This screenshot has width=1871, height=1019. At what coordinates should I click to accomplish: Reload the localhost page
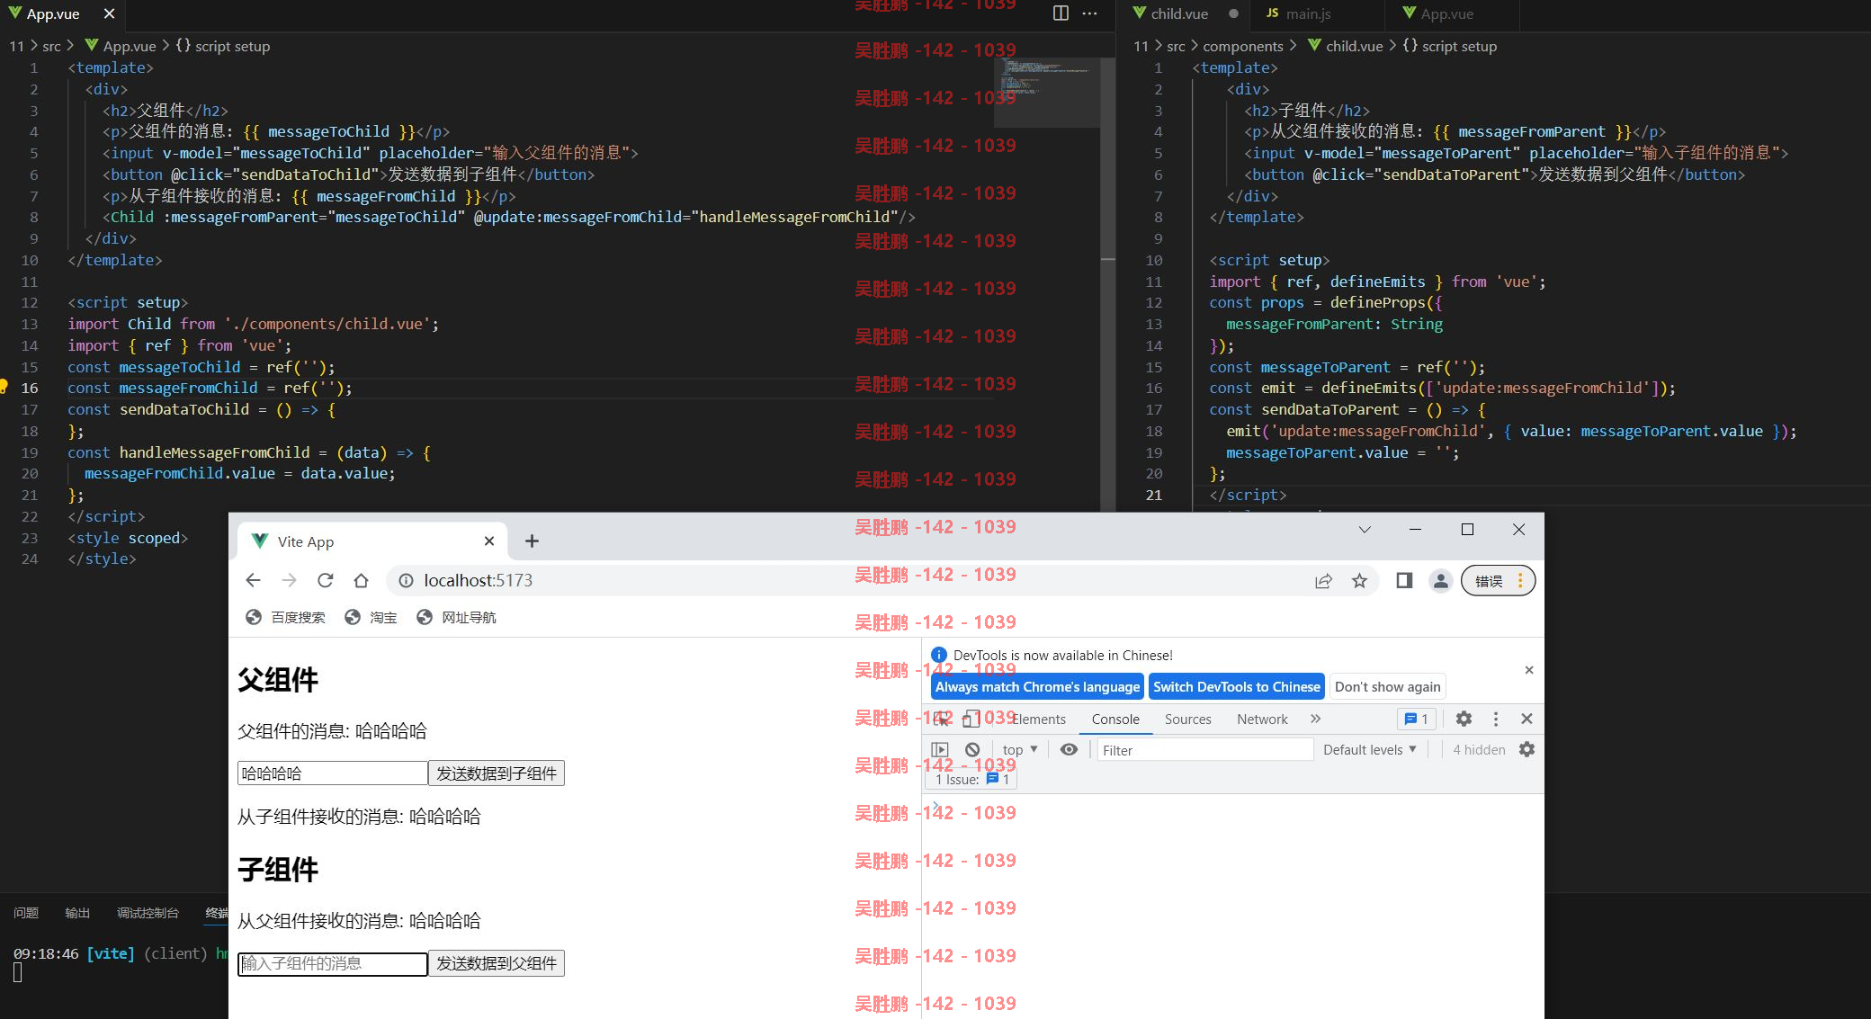point(325,580)
